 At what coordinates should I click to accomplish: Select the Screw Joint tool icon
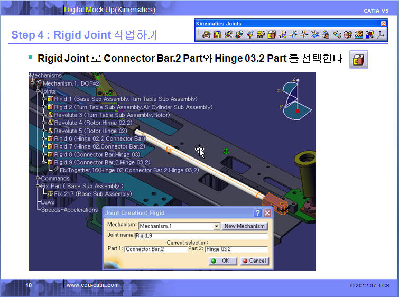[239, 34]
